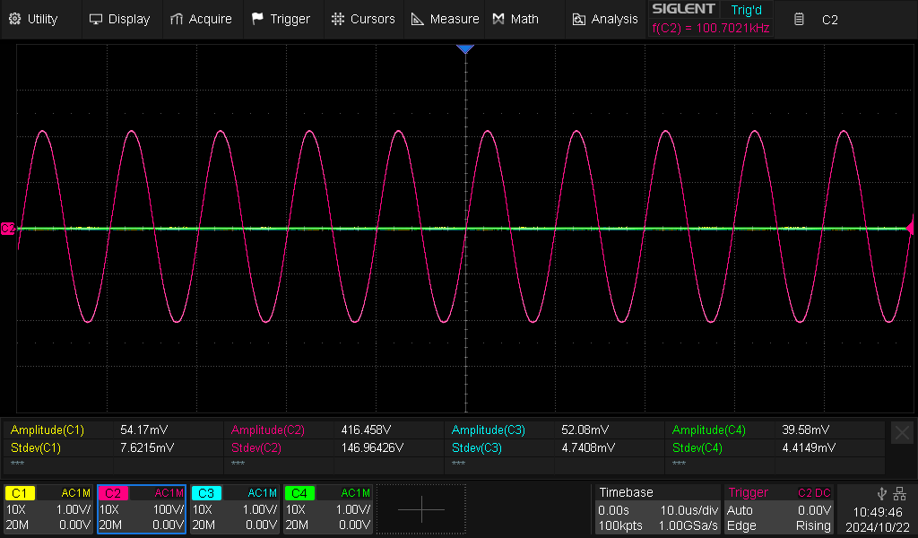Image resolution: width=918 pixels, height=538 pixels.
Task: Open the Analysis menu
Action: (x=605, y=20)
